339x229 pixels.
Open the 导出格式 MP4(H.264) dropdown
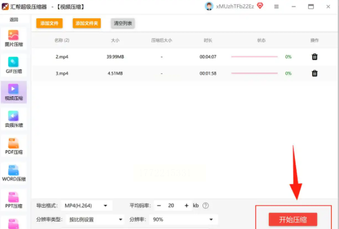[86, 205]
